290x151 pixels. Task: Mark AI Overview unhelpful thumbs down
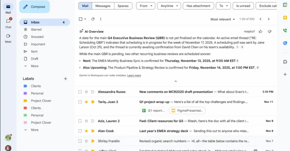pos(270,32)
